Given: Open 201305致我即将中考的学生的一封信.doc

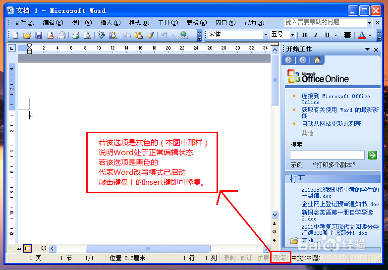Looking at the screenshot, I should click(340, 193).
